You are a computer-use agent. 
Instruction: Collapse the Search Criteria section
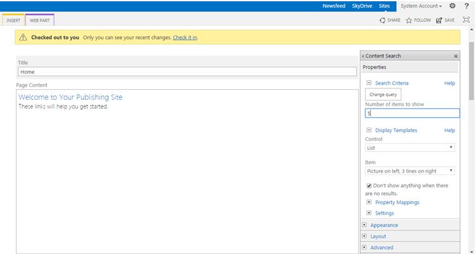coord(369,83)
